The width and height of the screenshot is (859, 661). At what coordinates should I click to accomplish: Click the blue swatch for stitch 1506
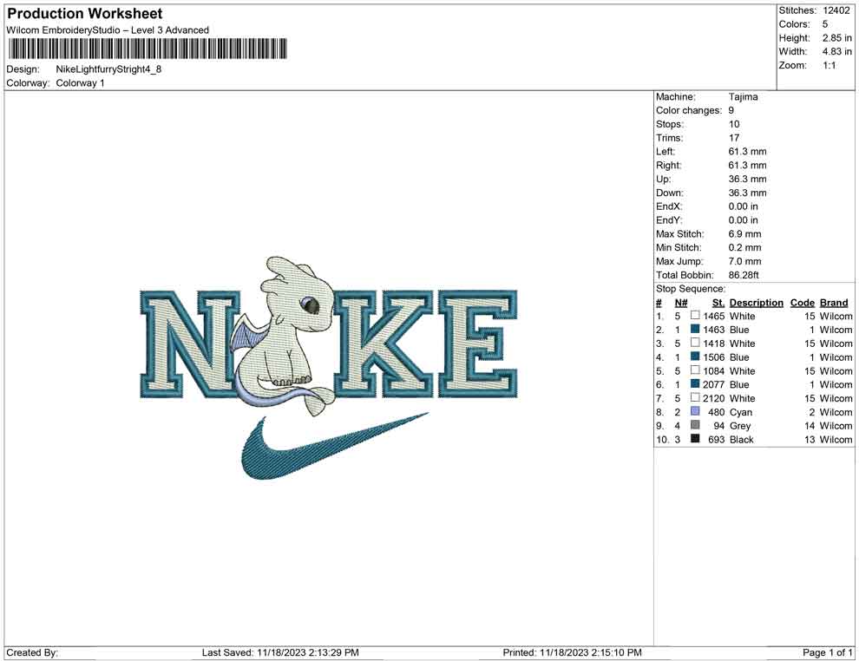[695, 357]
